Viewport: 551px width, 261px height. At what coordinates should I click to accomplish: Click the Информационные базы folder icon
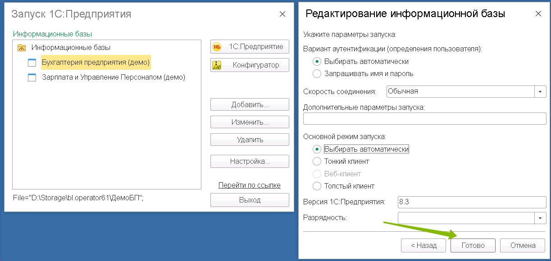point(21,47)
